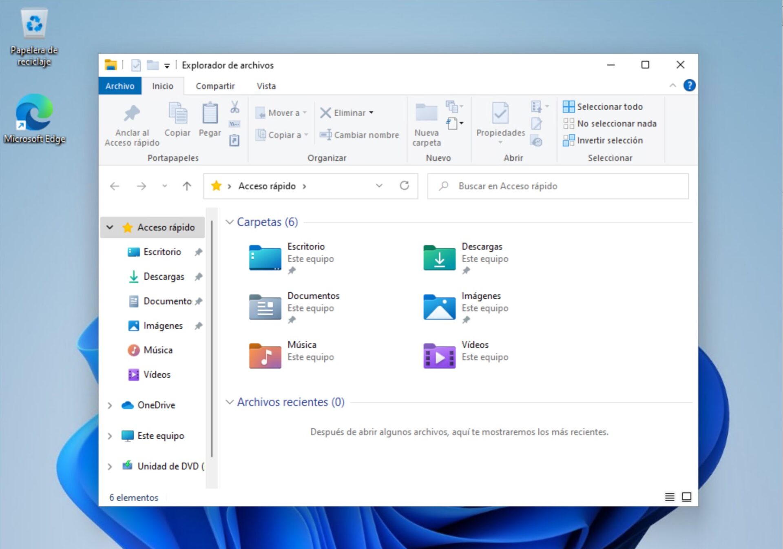Viewport: 783px width, 549px height.
Task: Switch to large icons view at bottom right
Action: (686, 497)
